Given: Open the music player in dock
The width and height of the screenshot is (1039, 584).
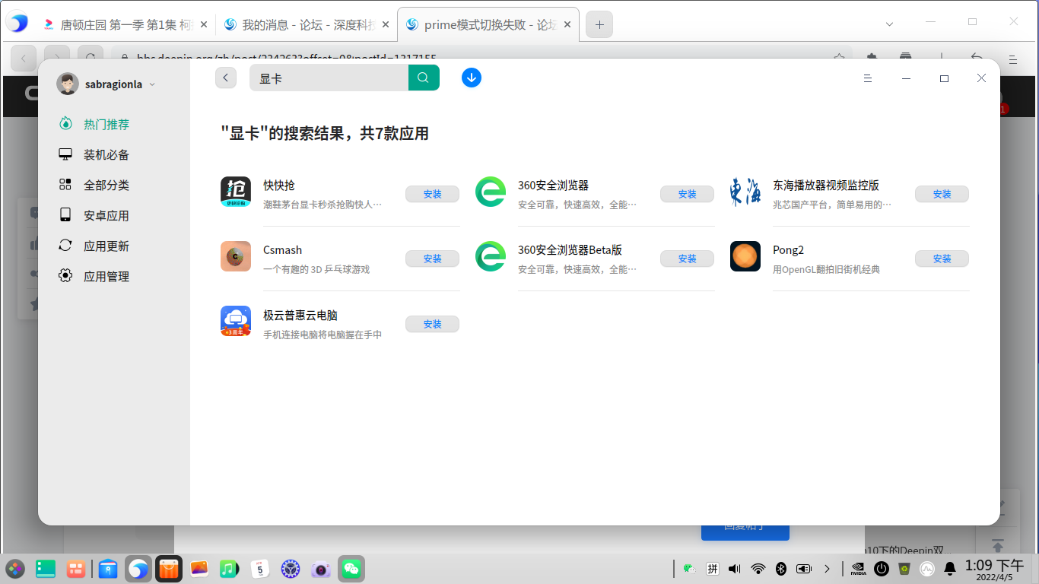Looking at the screenshot, I should point(229,569).
